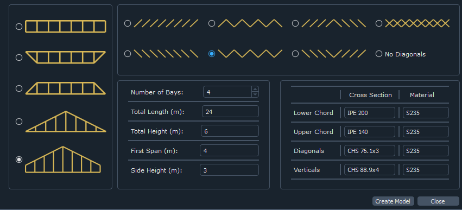
Task: Edit the Side Height (m) field
Action: tap(229, 170)
